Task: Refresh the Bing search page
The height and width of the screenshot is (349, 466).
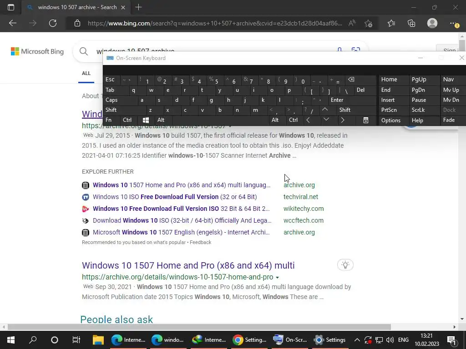Action: tap(53, 23)
